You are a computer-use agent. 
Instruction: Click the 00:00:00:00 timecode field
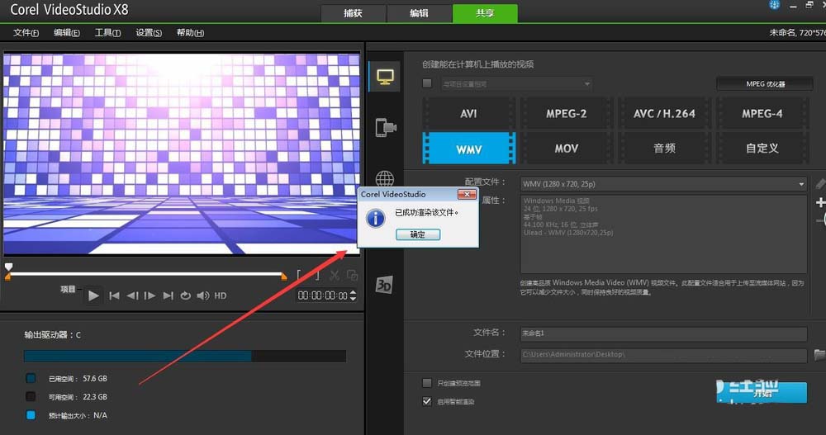[x=322, y=296]
